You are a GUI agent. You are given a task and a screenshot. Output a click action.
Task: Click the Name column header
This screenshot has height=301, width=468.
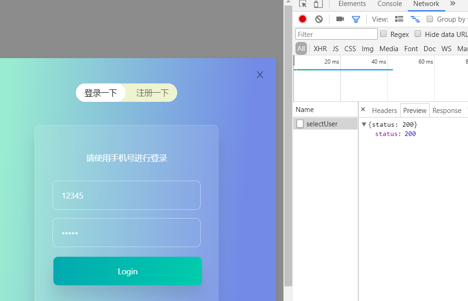coord(325,109)
